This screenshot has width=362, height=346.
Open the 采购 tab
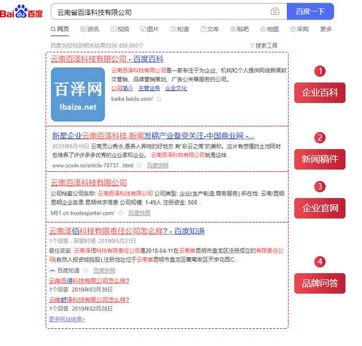(x=299, y=30)
